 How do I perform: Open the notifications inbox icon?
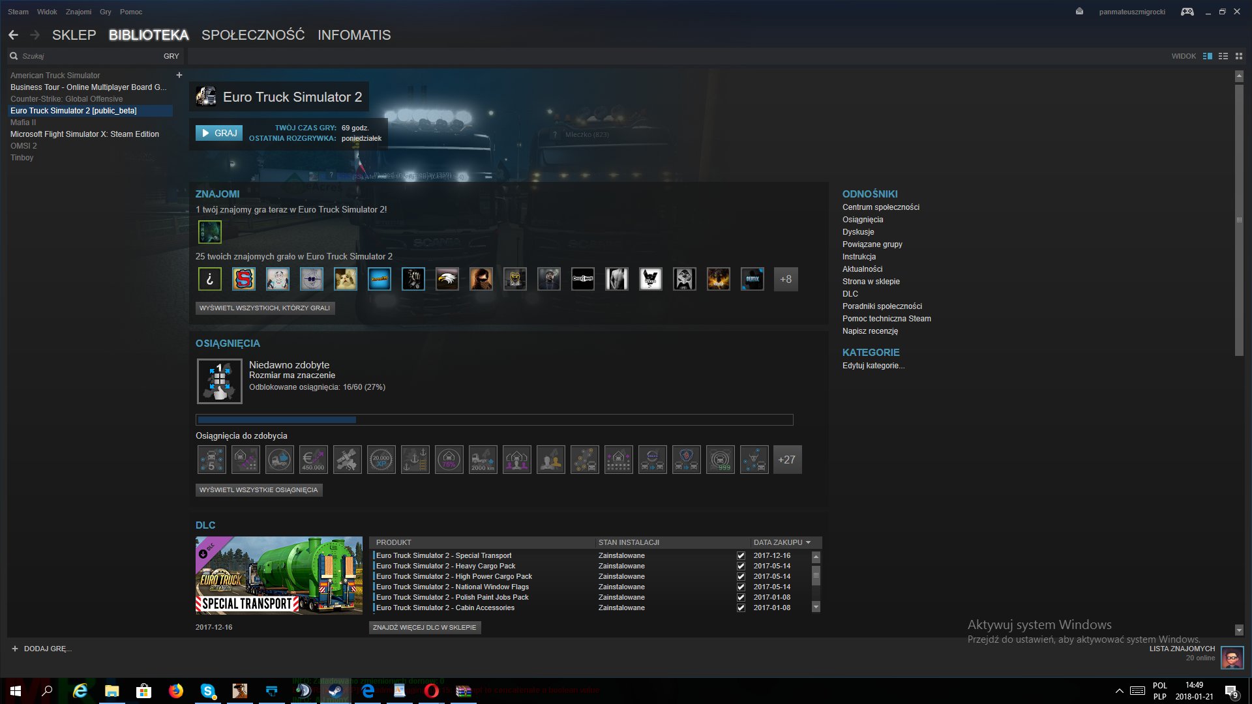(x=1079, y=12)
